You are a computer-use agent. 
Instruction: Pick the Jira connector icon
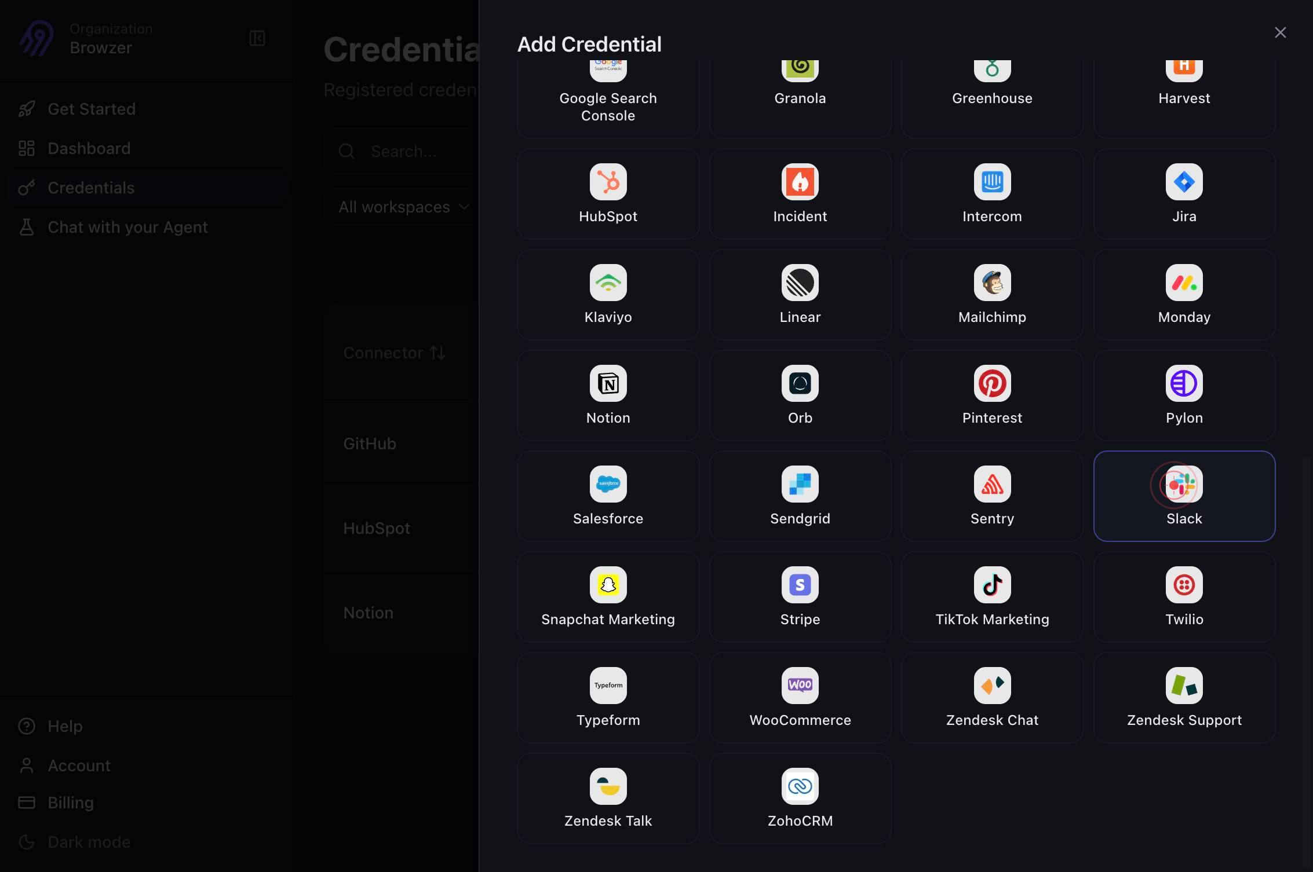(1184, 182)
